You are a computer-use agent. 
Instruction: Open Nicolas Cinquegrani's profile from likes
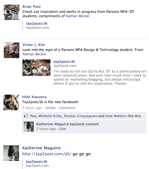click(80, 116)
